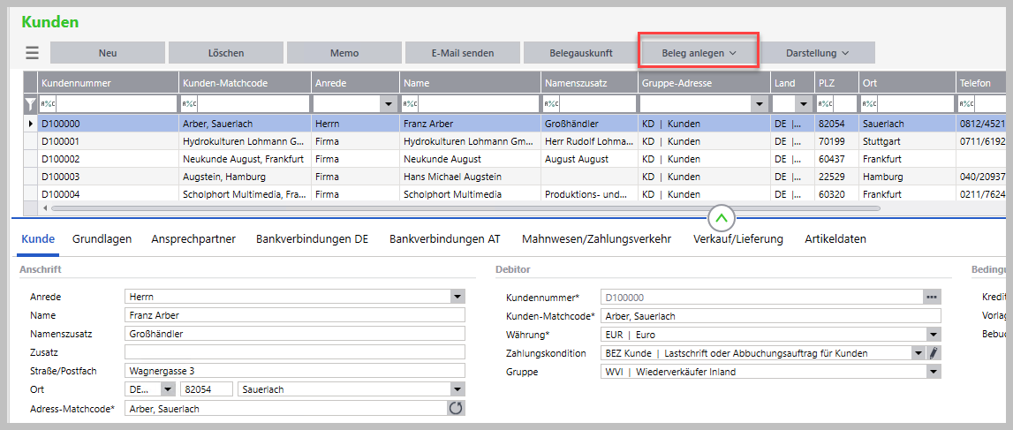This screenshot has height=430, width=1013.
Task: Click the Kundennummer filter input
Action: coord(117,103)
